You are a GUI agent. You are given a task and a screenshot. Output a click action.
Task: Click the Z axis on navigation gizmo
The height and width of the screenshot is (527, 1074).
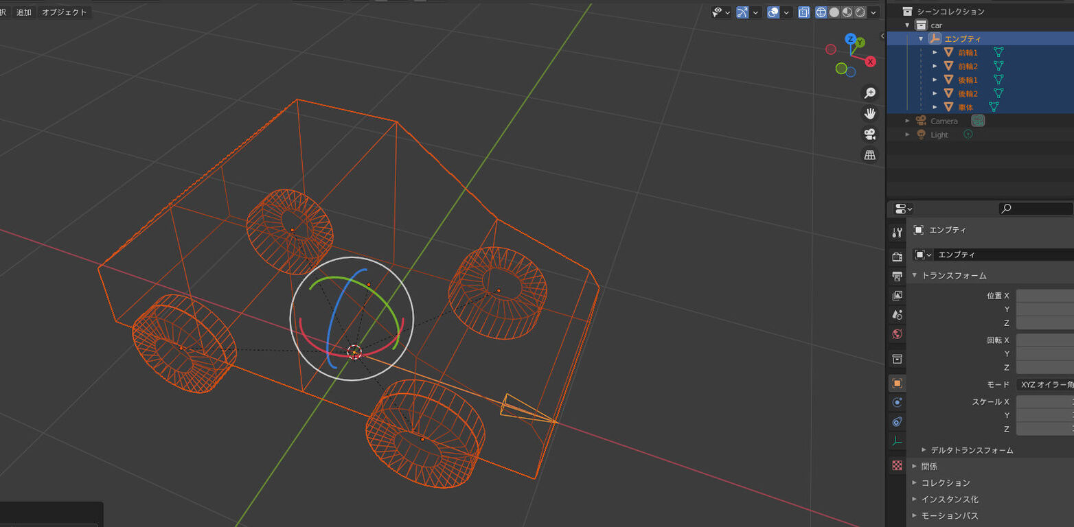pyautogui.click(x=851, y=39)
